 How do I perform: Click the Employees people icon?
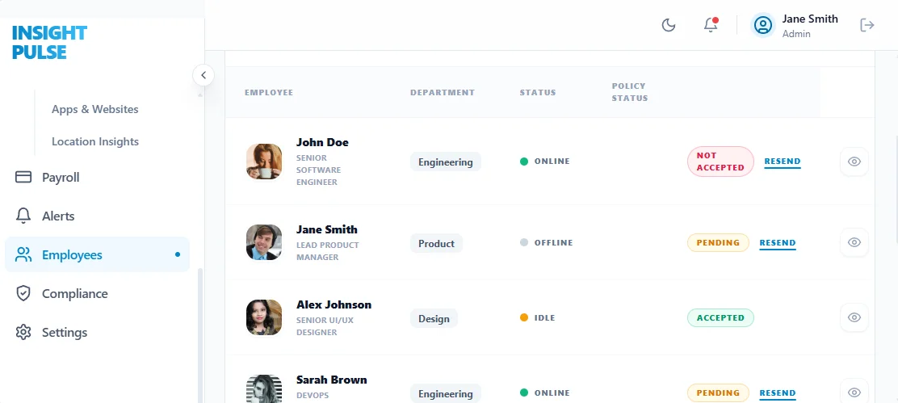pos(23,254)
